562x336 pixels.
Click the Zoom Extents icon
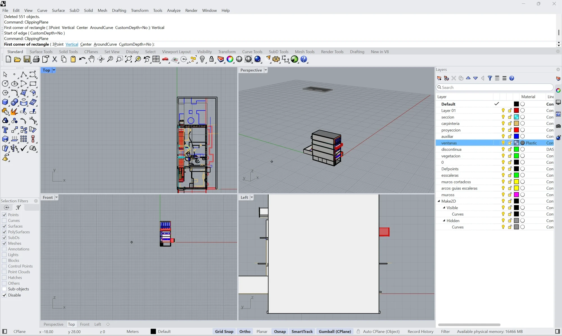(128, 59)
